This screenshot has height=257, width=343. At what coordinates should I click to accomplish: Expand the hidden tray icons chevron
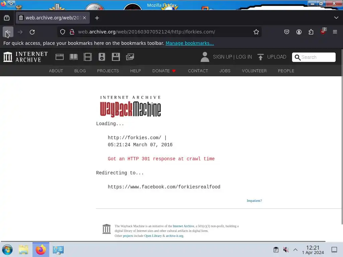pyautogui.click(x=295, y=250)
